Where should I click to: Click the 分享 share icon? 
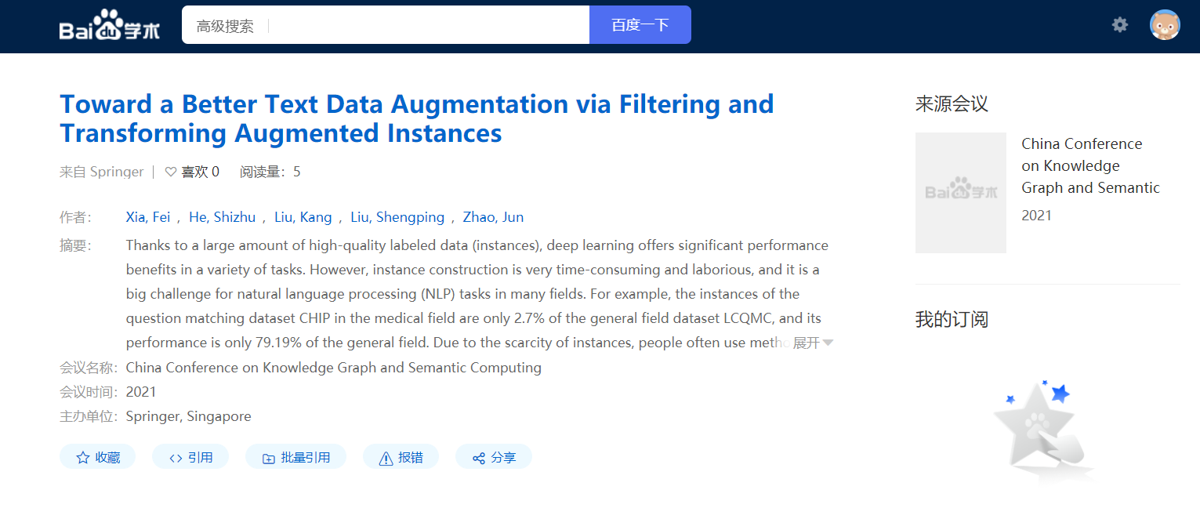click(478, 458)
